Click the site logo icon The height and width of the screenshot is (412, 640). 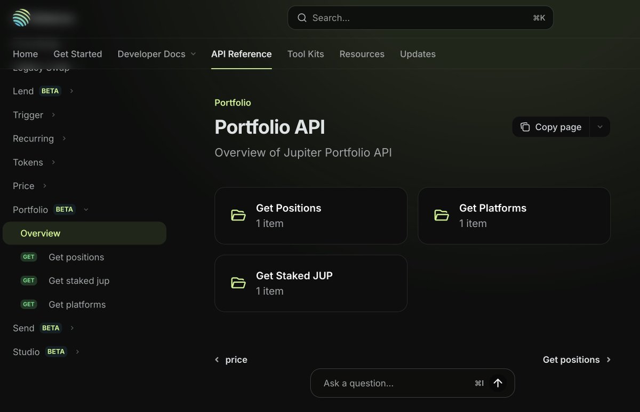click(22, 18)
